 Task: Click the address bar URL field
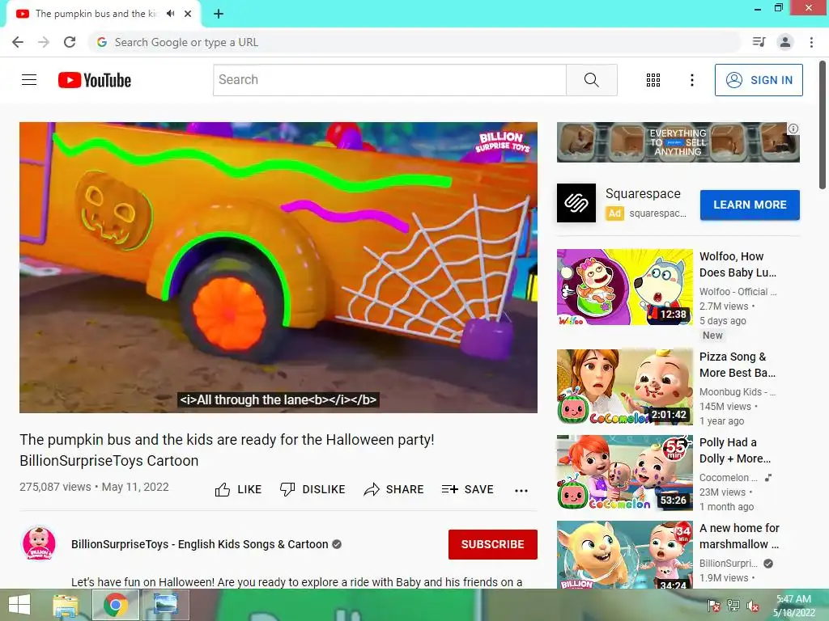415,42
